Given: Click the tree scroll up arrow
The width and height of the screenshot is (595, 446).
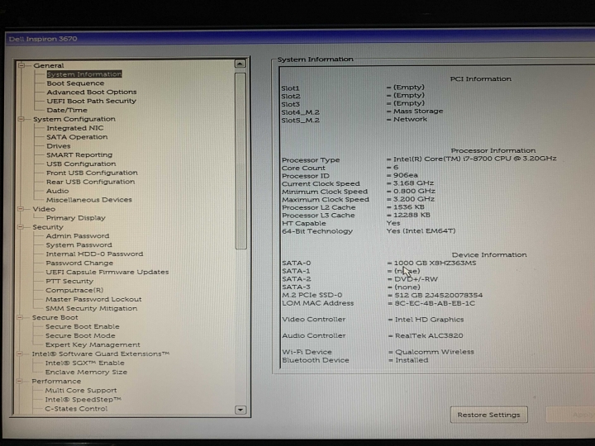Looking at the screenshot, I should [240, 64].
